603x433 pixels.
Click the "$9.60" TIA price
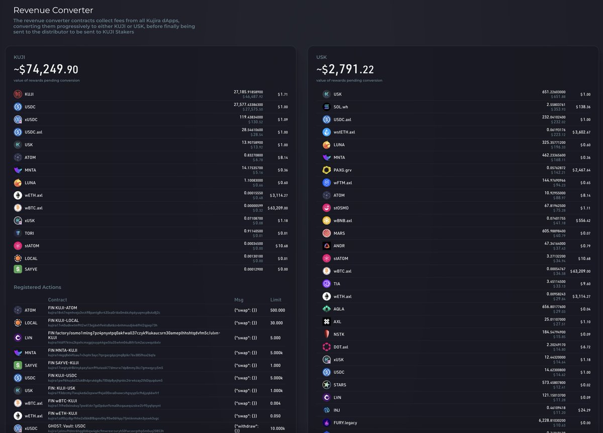[585, 284]
